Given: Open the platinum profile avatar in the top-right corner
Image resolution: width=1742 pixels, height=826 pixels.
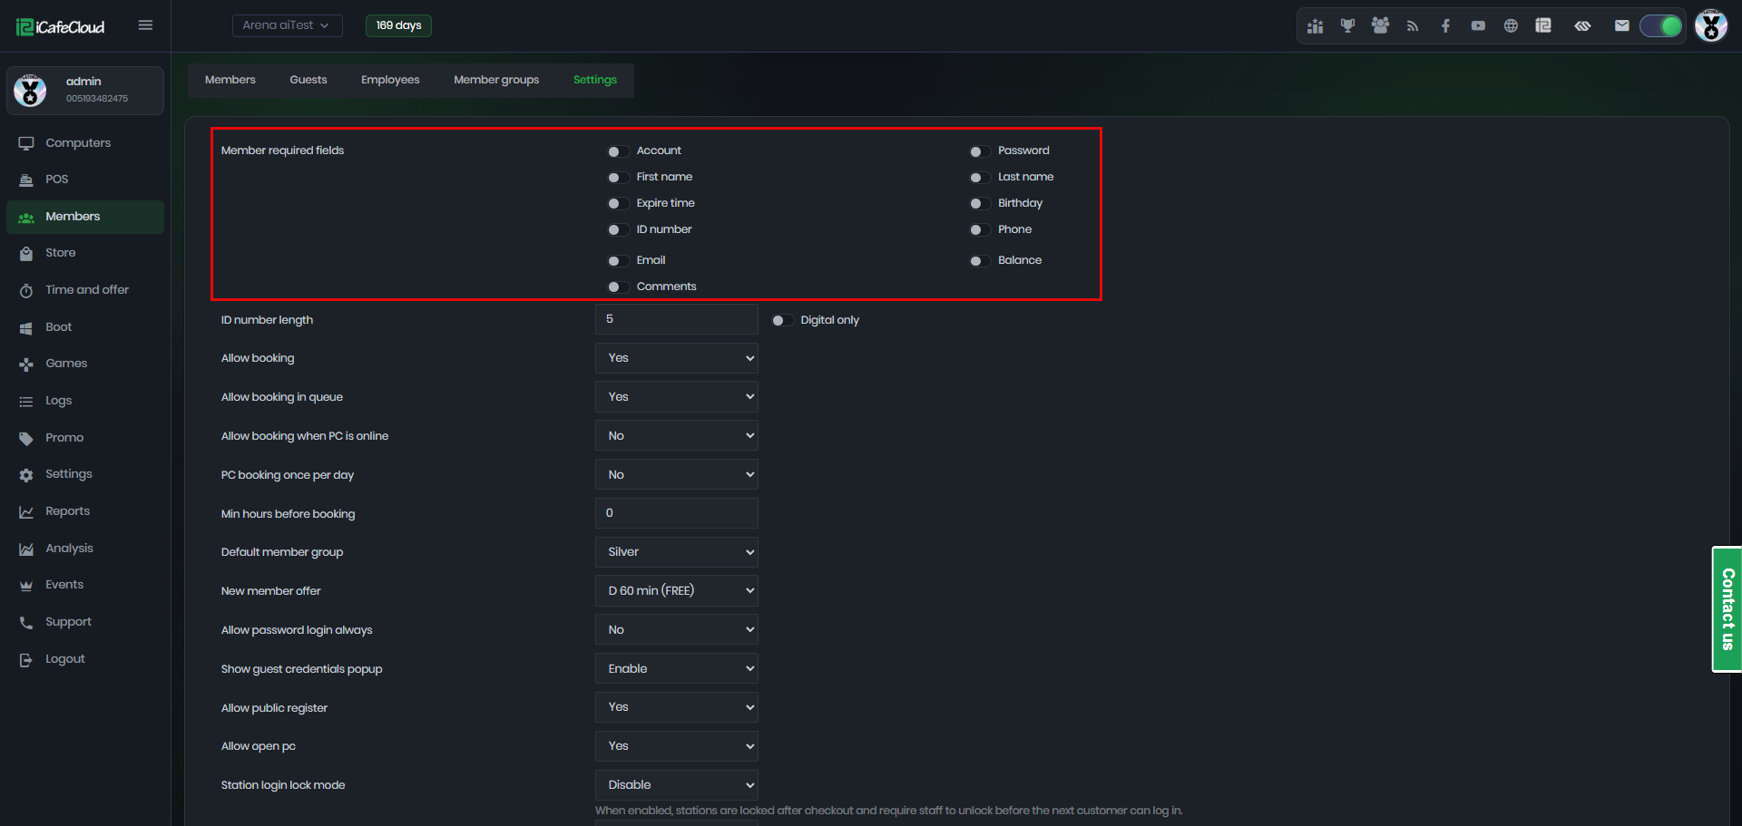Looking at the screenshot, I should pos(1711,25).
